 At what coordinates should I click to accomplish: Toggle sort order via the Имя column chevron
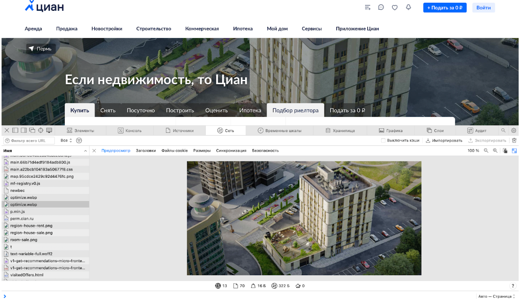85,150
